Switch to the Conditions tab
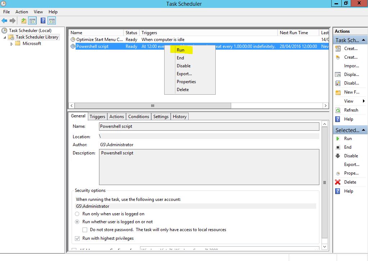Image resolution: width=368 pixels, height=261 pixels. point(139,117)
